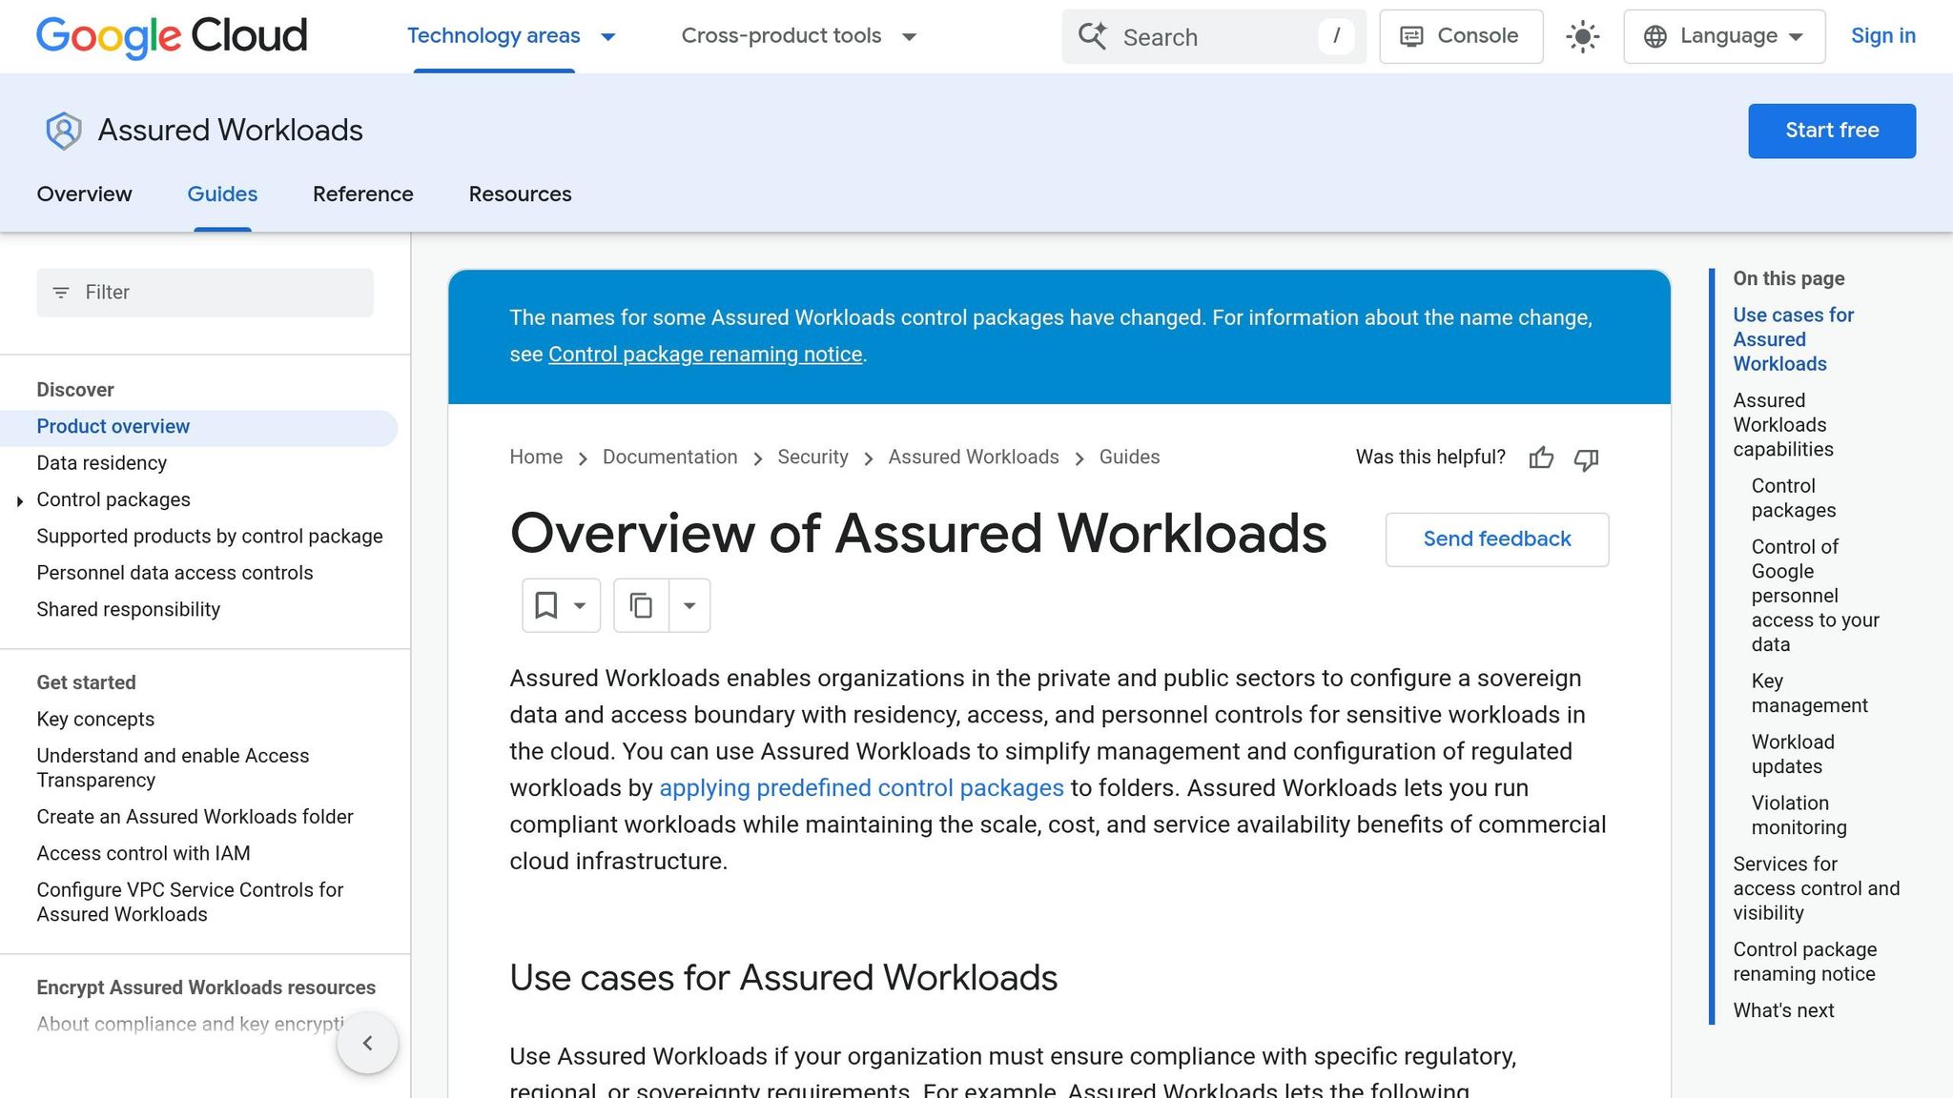The width and height of the screenshot is (1953, 1098).
Task: Click the Assured Workloads shield icon
Action: point(64,131)
